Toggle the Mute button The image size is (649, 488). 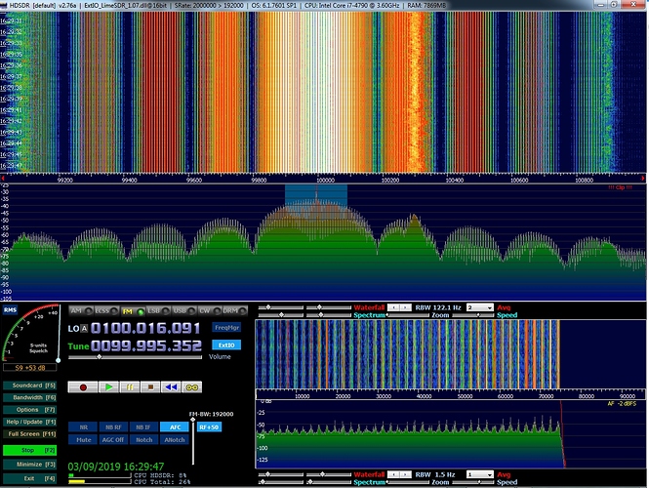83,439
